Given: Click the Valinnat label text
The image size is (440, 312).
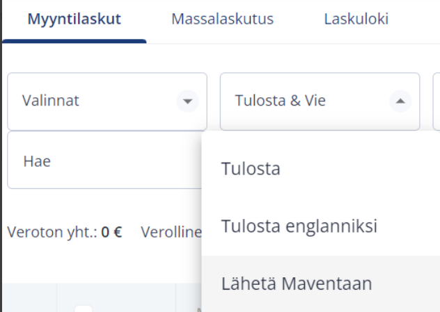Looking at the screenshot, I should pyautogui.click(x=51, y=101).
